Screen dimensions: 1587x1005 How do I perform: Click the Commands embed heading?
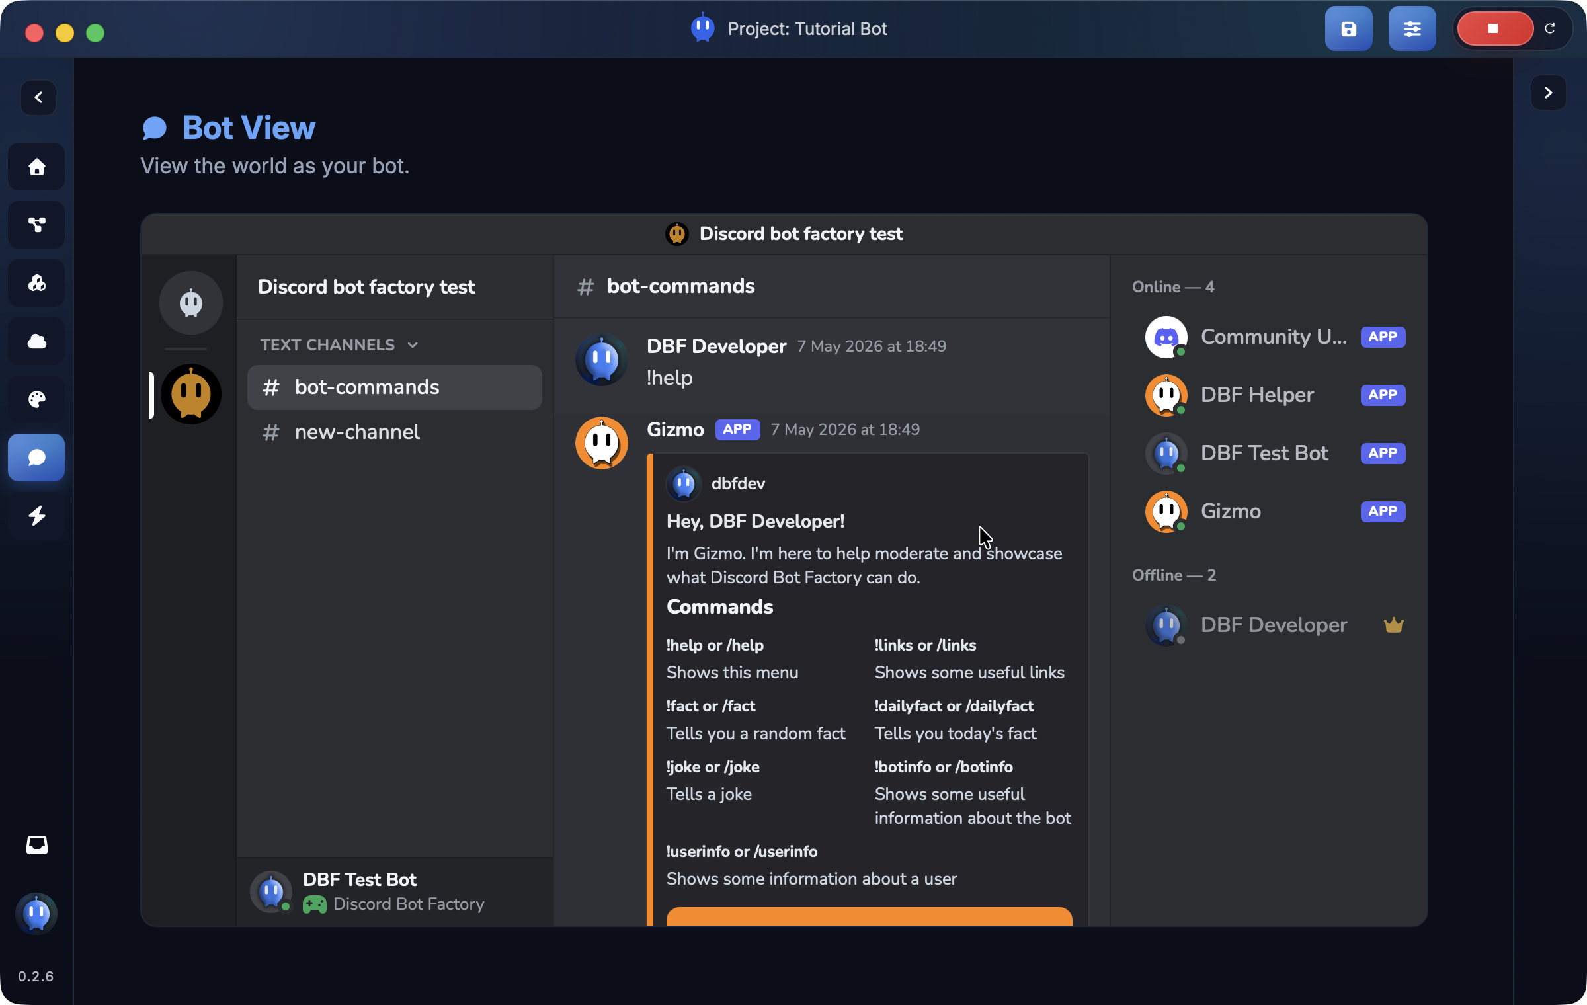click(719, 606)
